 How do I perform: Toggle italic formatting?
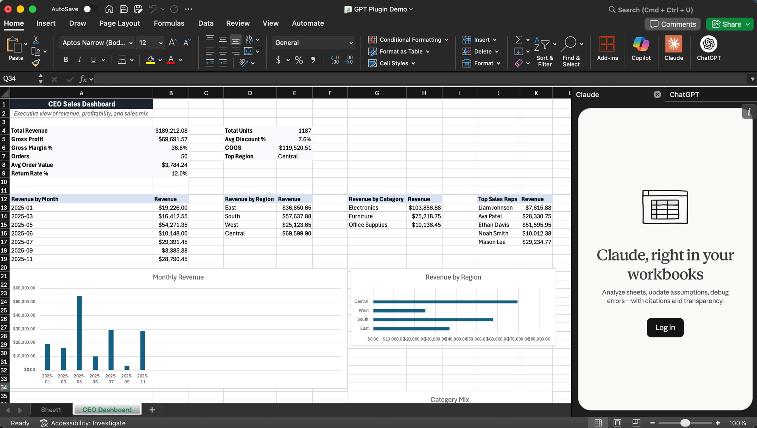coord(79,59)
